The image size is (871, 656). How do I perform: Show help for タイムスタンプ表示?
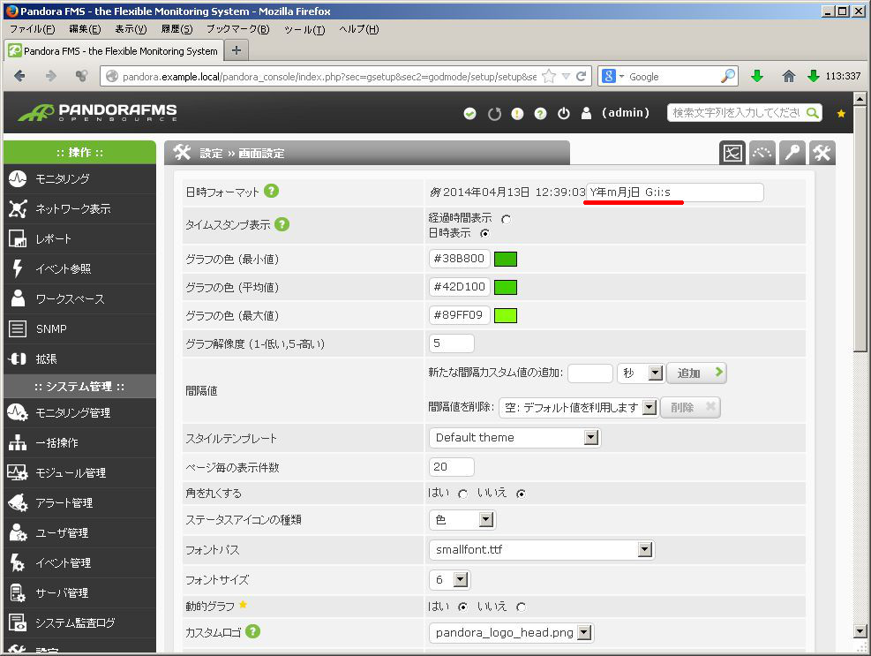[x=282, y=224]
